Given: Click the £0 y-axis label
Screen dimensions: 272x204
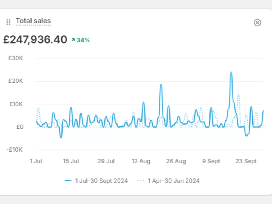Looking at the screenshot, I should pos(20,127).
